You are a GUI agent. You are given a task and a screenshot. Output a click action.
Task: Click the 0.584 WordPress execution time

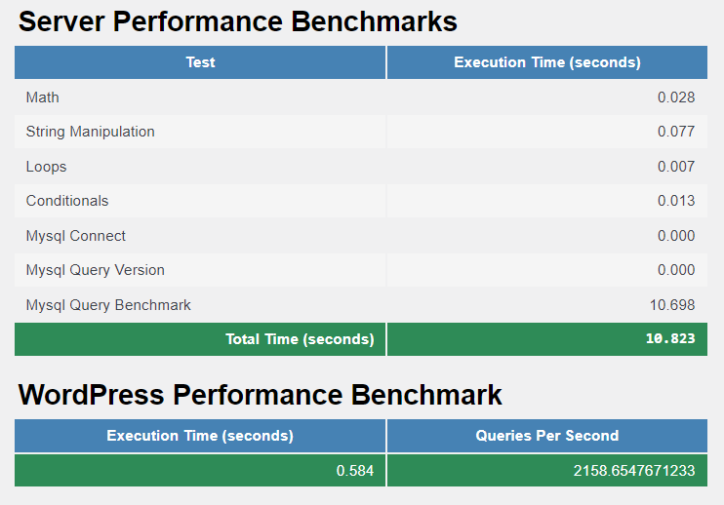point(354,471)
